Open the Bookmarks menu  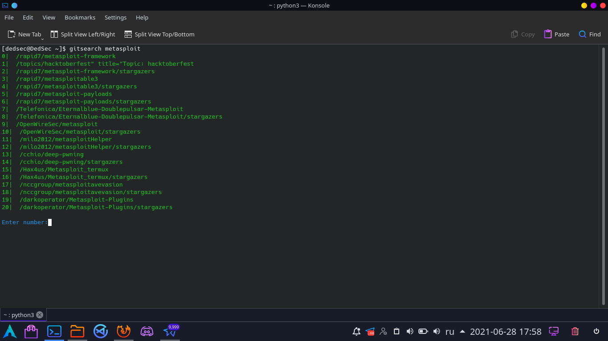point(80,17)
